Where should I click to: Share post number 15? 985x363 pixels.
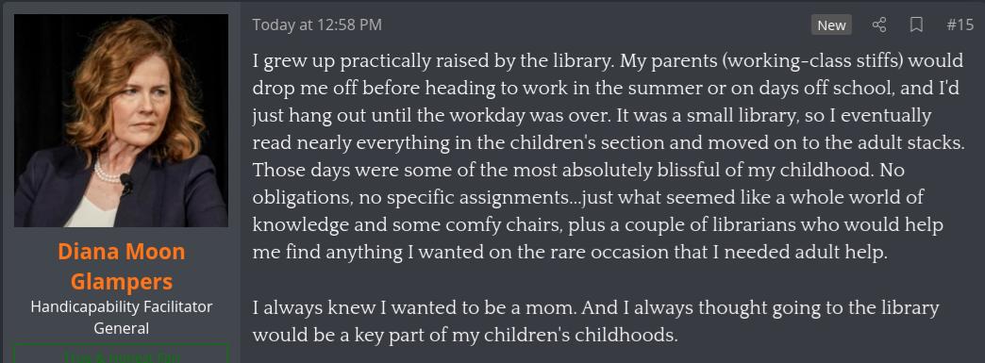coord(878,25)
